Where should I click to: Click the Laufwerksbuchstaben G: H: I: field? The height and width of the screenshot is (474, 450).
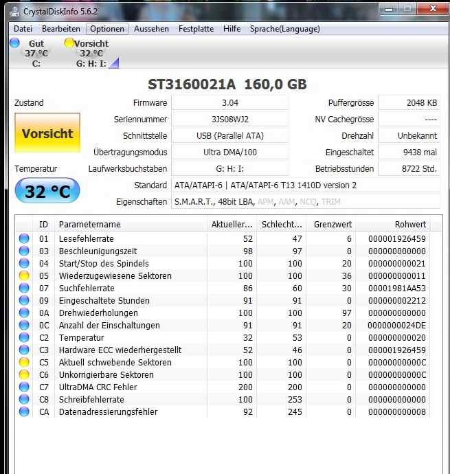230,169
